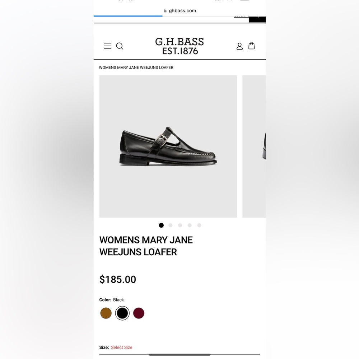Open the black loafer main product image
Viewport: 359px width, 359px height.
point(168,146)
